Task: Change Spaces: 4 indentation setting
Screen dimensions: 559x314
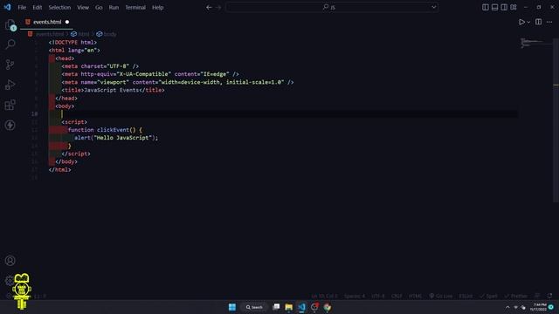Action: 355,296
